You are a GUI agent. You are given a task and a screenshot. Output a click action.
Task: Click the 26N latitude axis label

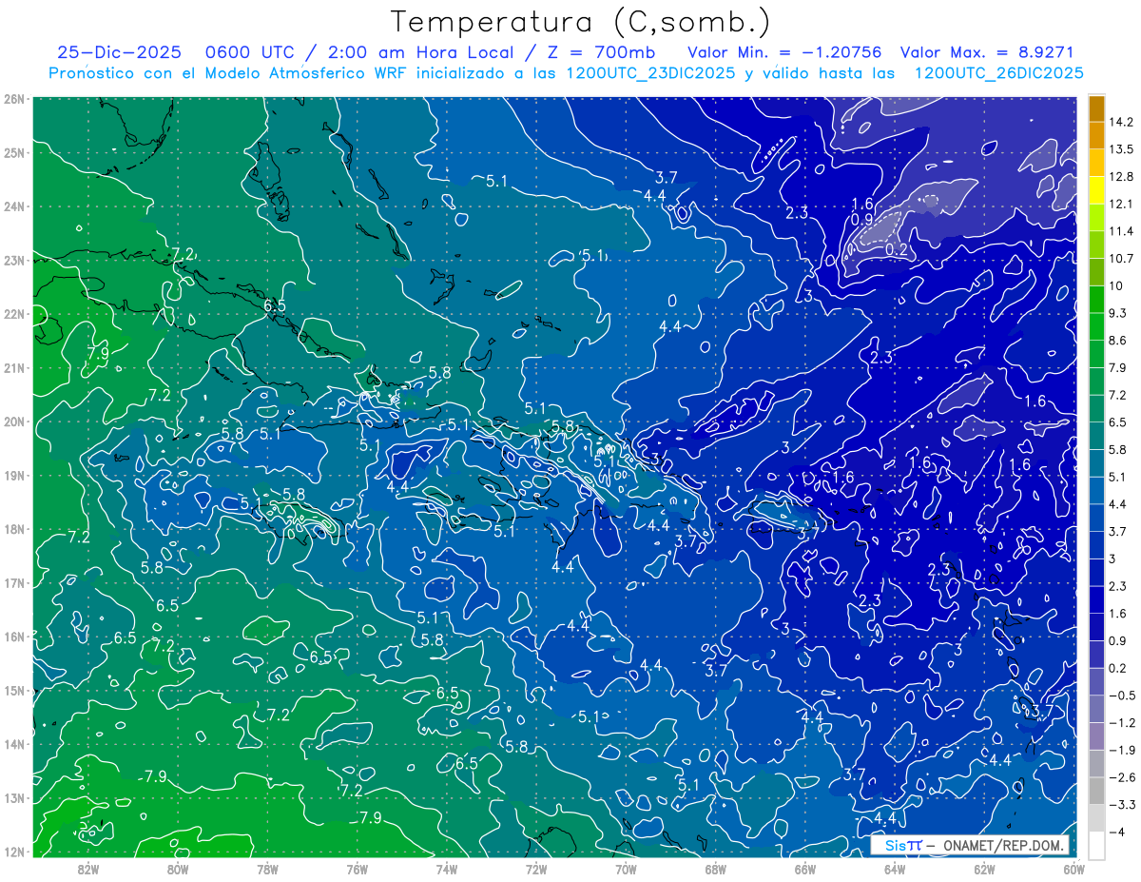(14, 99)
